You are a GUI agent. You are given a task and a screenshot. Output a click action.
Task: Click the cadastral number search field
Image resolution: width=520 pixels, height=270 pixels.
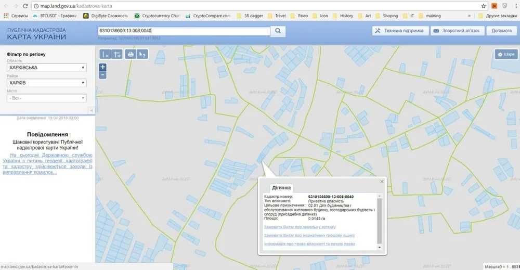click(184, 31)
